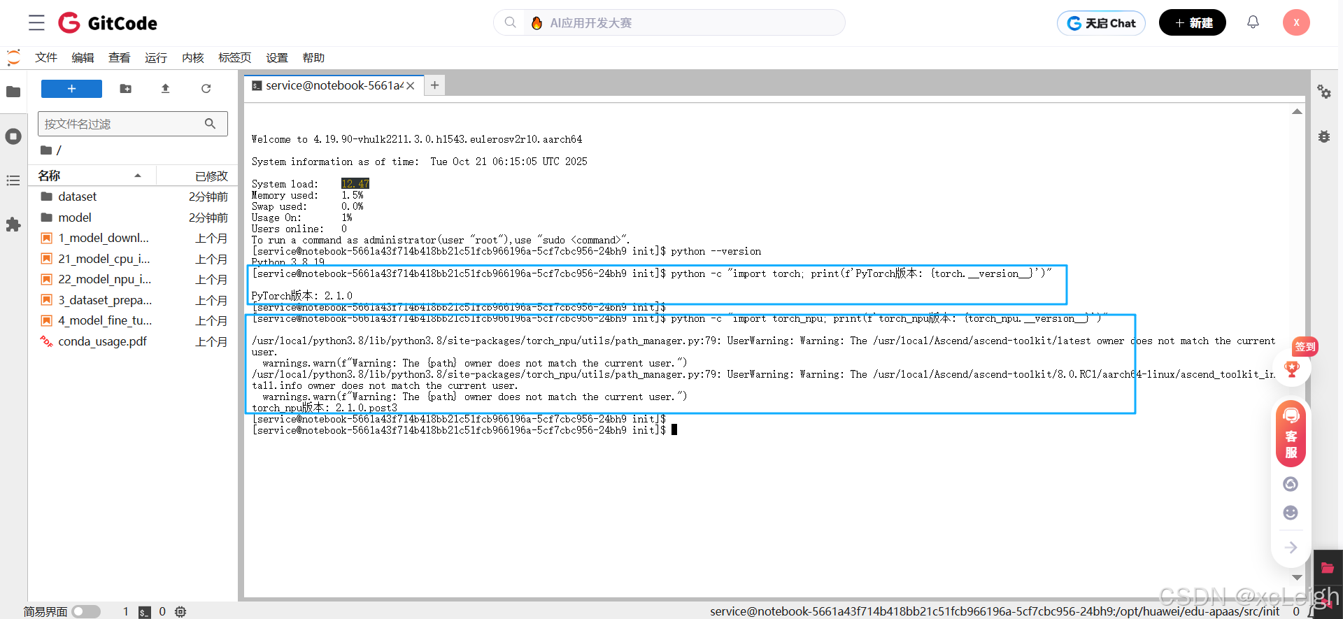Click the terminal icon in status bar

coord(145,612)
